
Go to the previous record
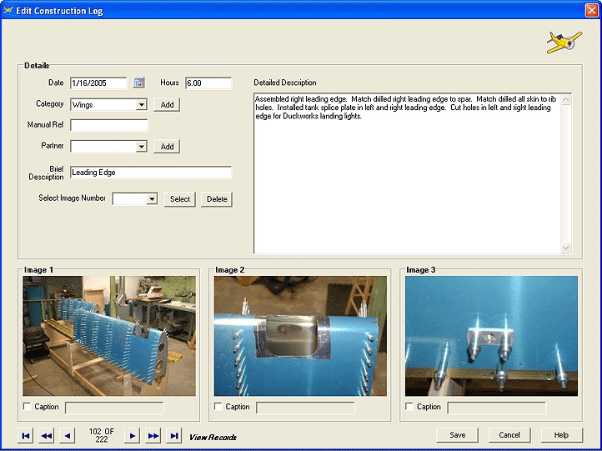click(67, 436)
